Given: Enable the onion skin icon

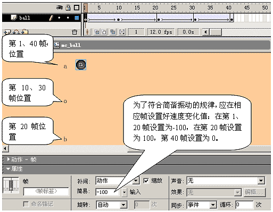Looking at the screenshot, I should click(x=97, y=32).
